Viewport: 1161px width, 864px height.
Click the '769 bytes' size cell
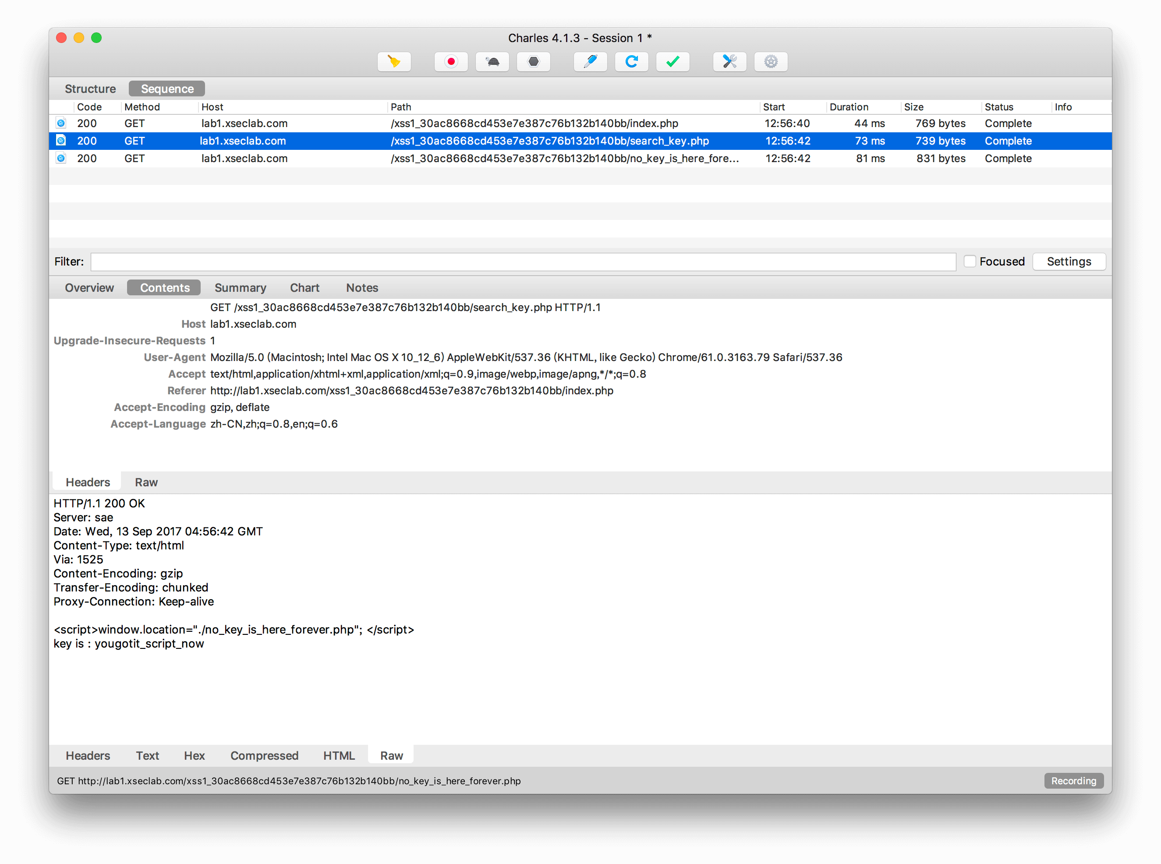point(940,124)
